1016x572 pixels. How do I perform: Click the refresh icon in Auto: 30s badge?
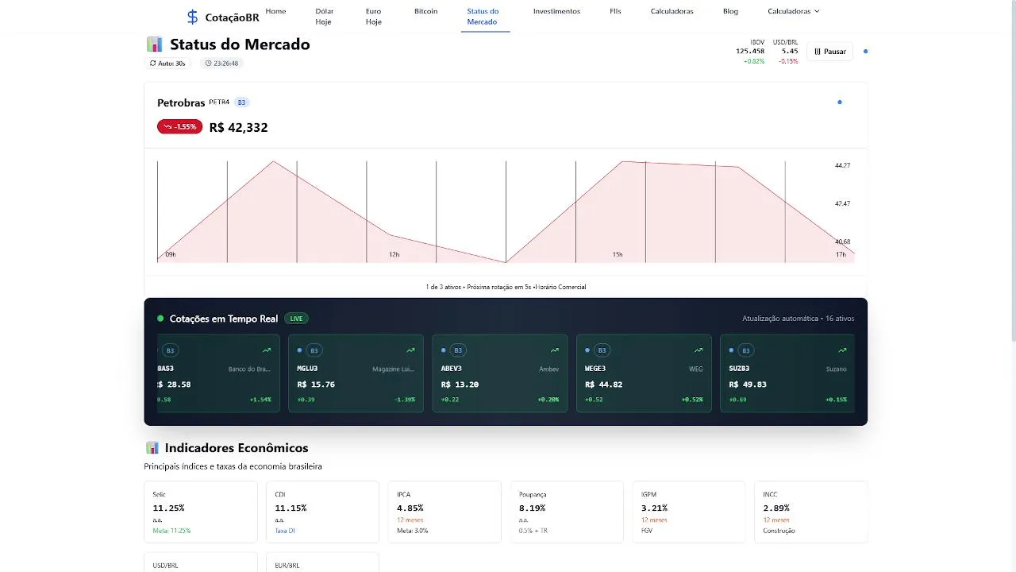(153, 63)
